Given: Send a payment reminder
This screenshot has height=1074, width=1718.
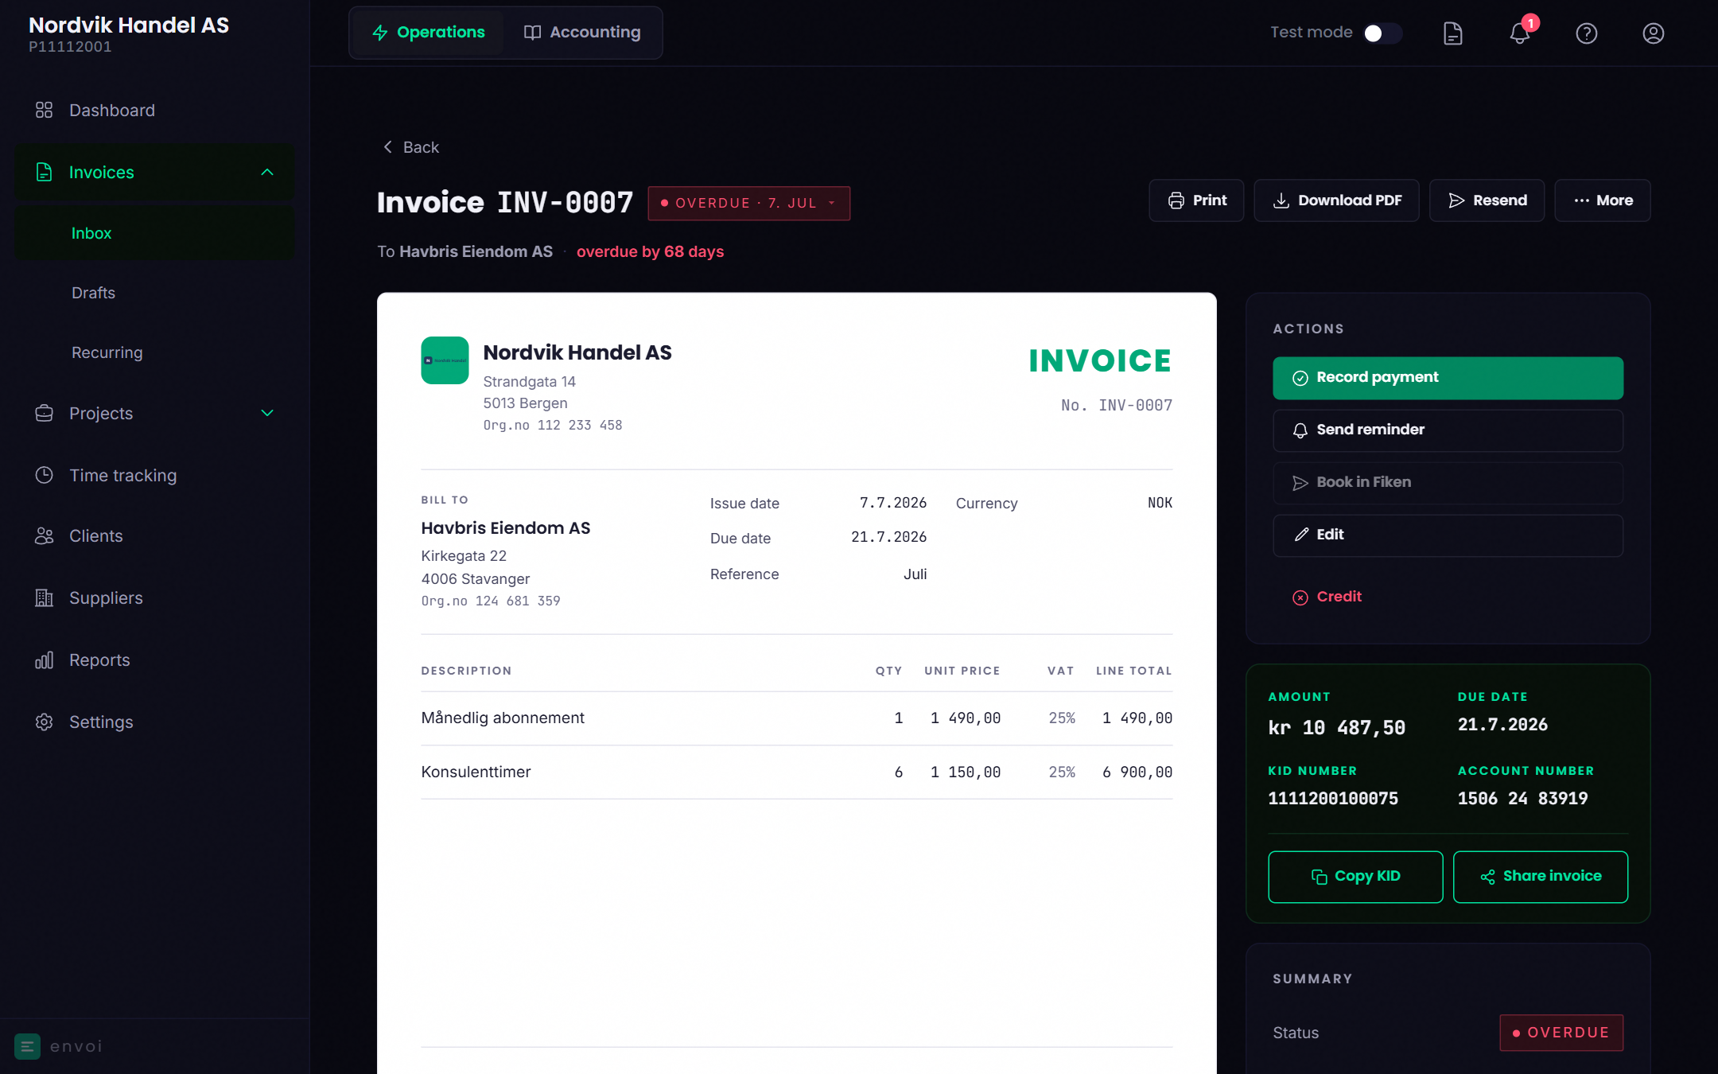Looking at the screenshot, I should (x=1448, y=430).
